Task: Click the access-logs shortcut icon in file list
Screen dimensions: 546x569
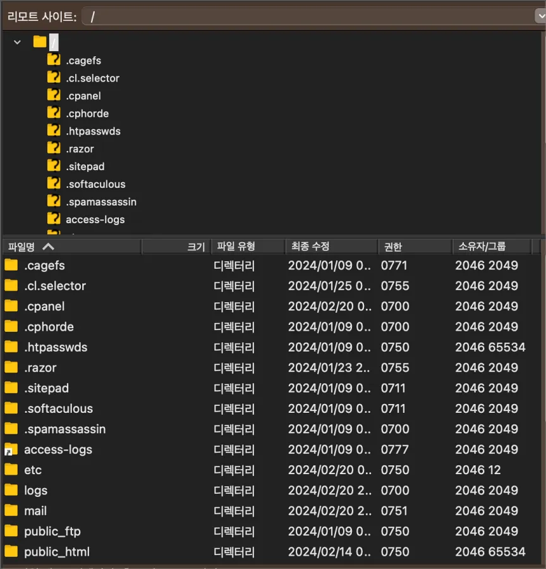Action: (11, 450)
